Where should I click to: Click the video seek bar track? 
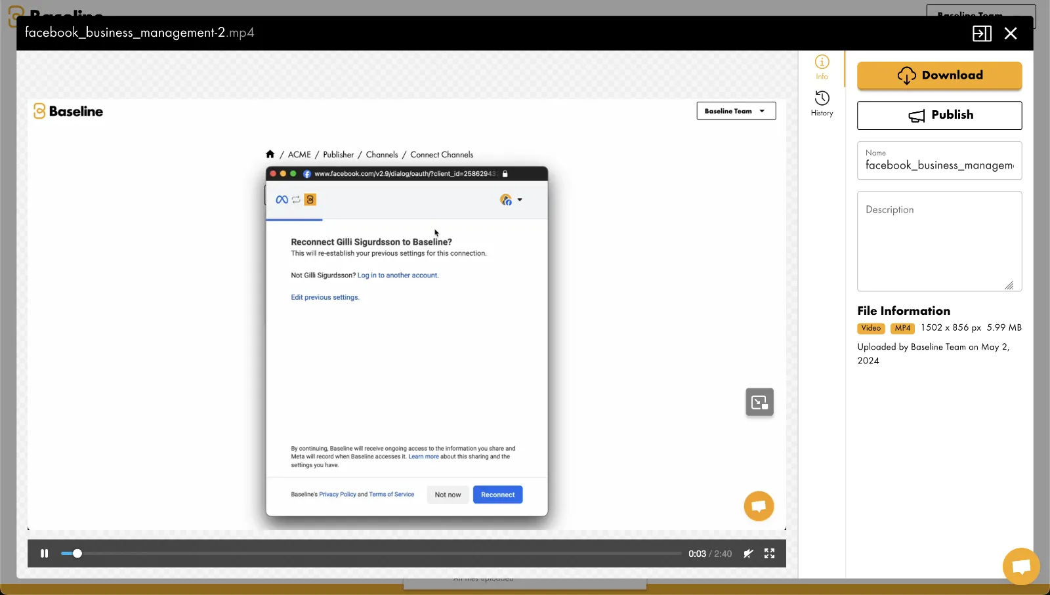[371, 554]
